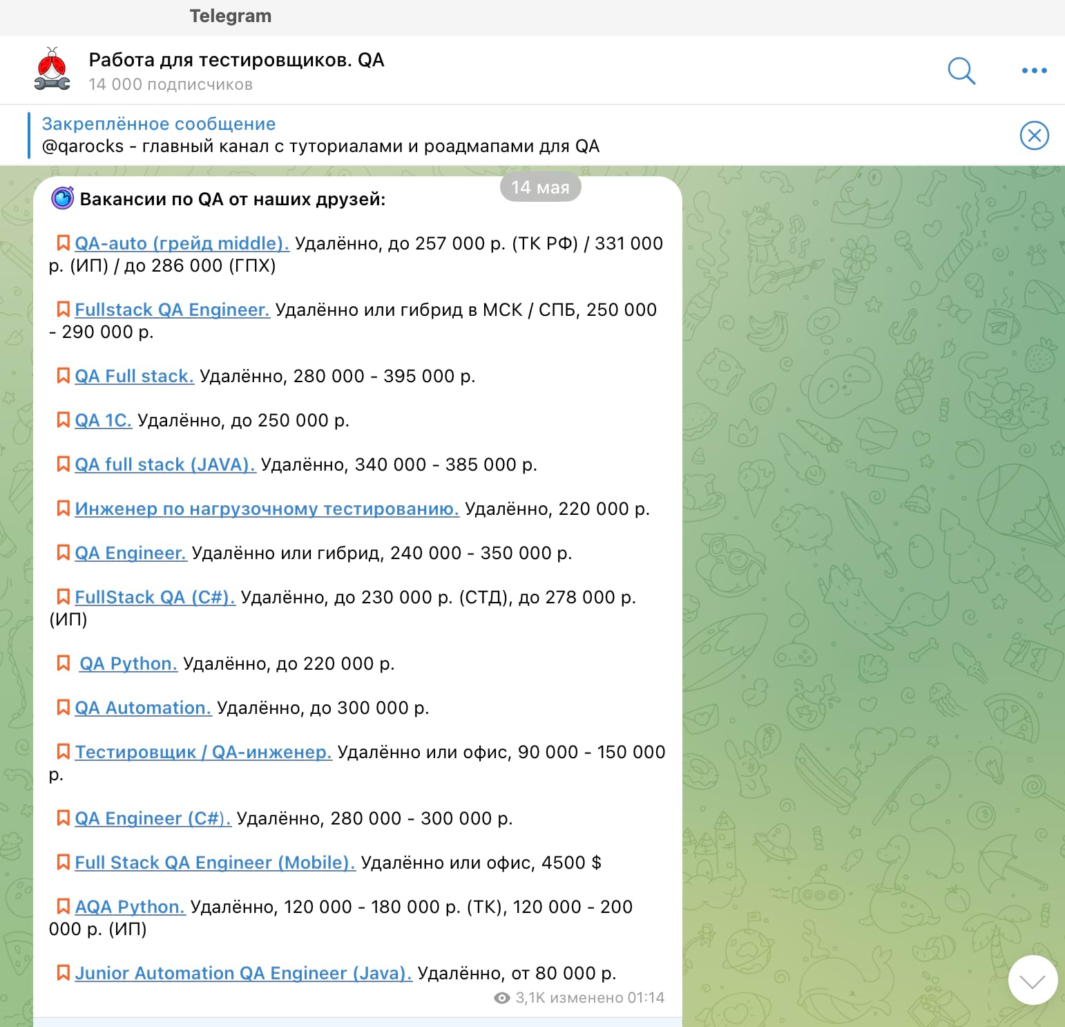Click bookmark icon beside QA Python

(63, 663)
